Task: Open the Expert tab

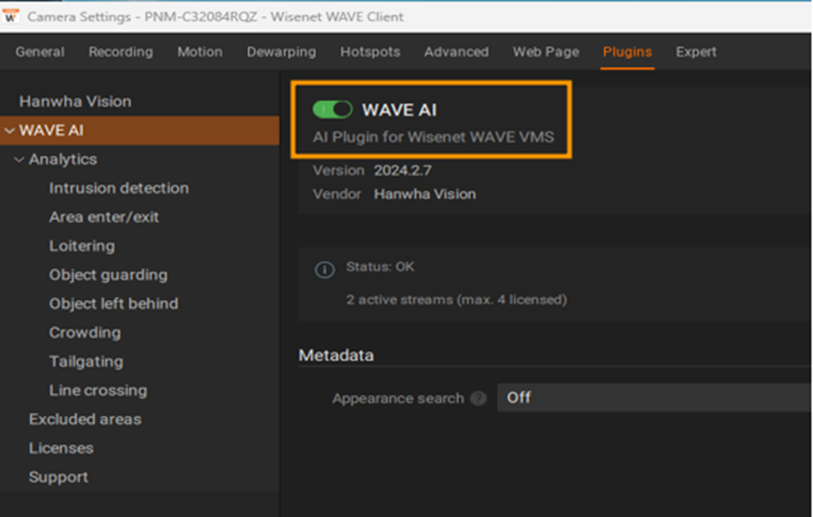Action: [696, 52]
